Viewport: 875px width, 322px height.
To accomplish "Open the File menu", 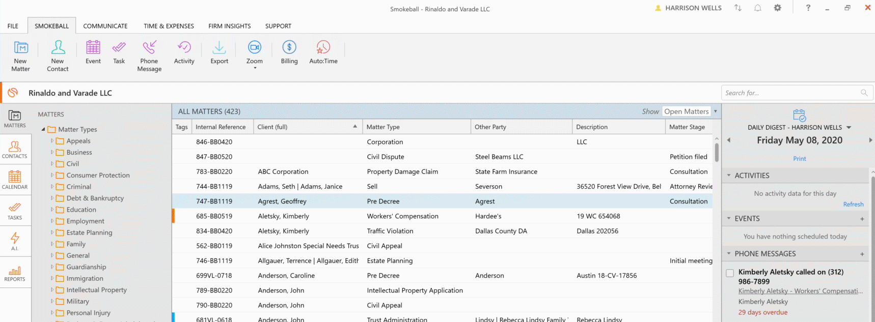I will pyautogui.click(x=13, y=26).
